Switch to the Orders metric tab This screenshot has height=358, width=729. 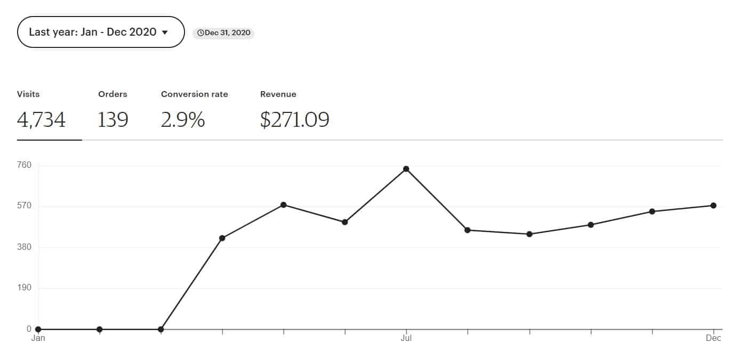pyautogui.click(x=113, y=111)
